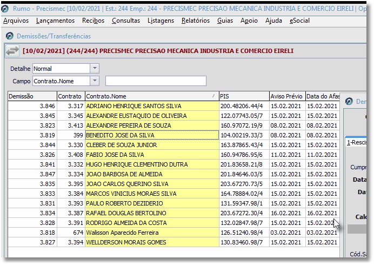The image size is (374, 265).
Task: Select the 1-Rescis tab in side window
Action: [356, 143]
